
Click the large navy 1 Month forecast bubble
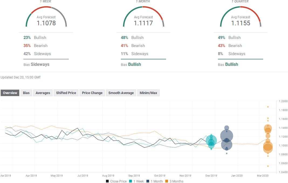pos(227,136)
